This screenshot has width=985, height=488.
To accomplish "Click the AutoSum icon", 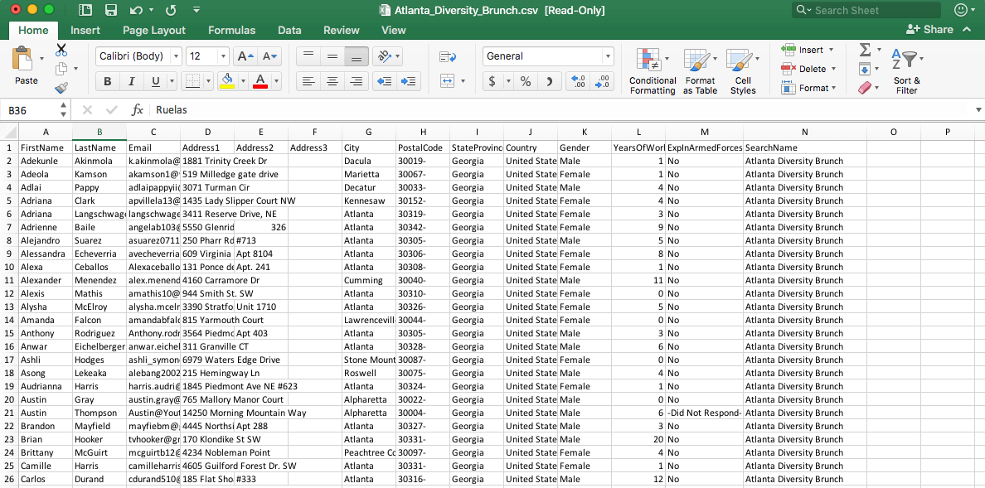I will click(865, 50).
